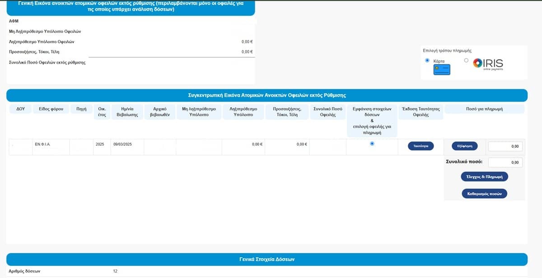Choose the IRIS payment radio button

[x=466, y=60]
